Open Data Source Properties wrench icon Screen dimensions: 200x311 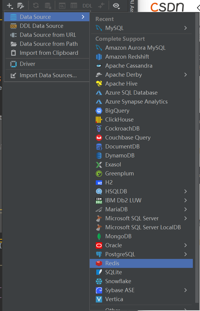pos(20,6)
